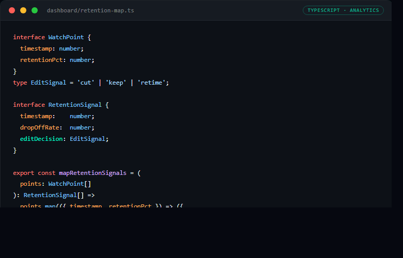Click the EditSignal type after editDecision
The image size is (403, 258).
[87, 139]
